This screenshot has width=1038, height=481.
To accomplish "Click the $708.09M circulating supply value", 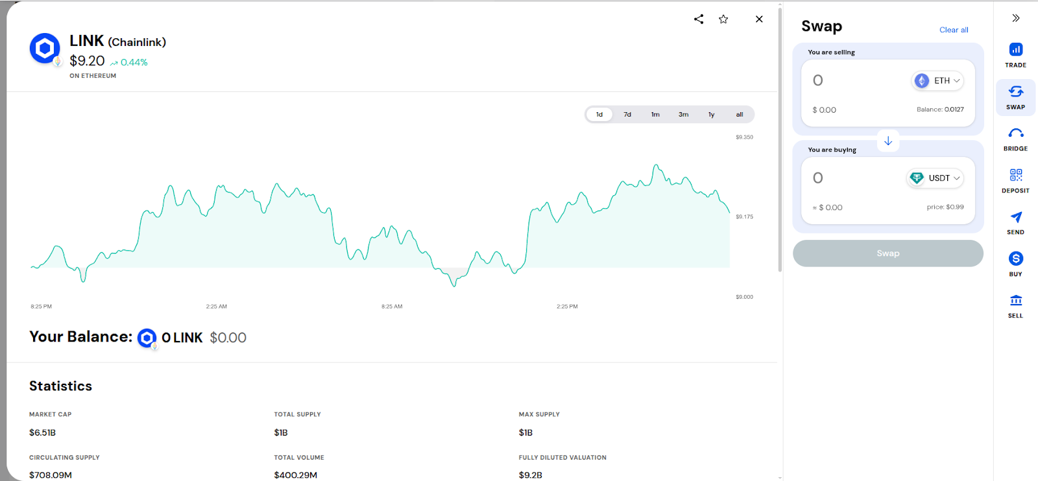I will [x=51, y=475].
